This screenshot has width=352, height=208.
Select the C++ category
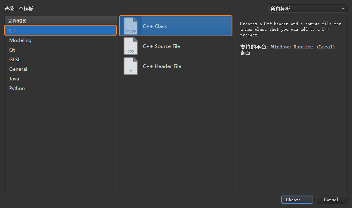coord(60,30)
